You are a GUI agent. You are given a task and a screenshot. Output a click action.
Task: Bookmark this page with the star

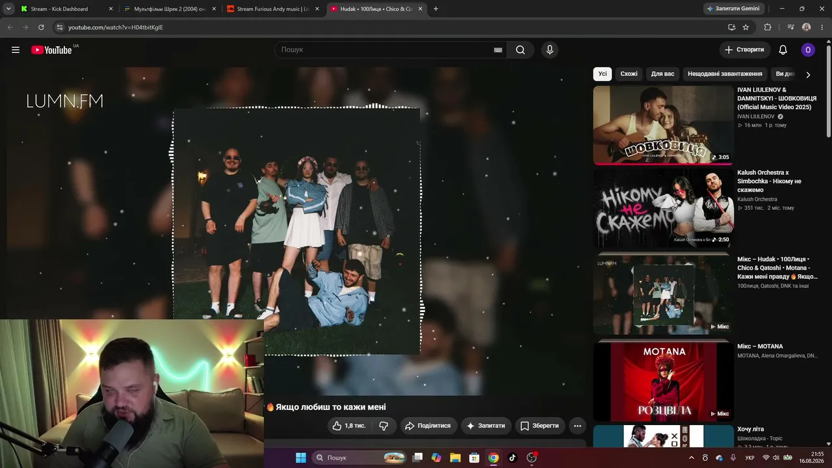click(746, 27)
